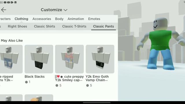
Task: Open the Emotes tab
Action: [94, 19]
